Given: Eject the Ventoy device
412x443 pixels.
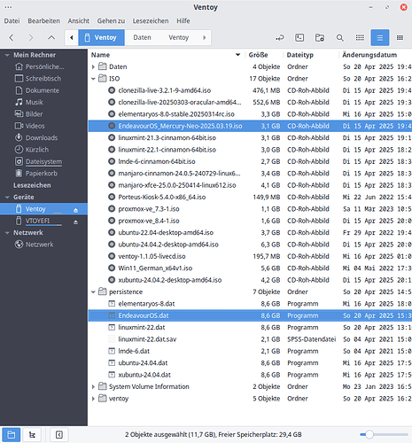Looking at the screenshot, I should click(x=75, y=210).
